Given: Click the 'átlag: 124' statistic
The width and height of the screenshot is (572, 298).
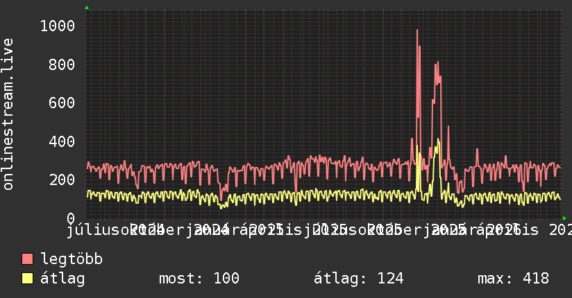Looking at the screenshot, I should pyautogui.click(x=359, y=279).
